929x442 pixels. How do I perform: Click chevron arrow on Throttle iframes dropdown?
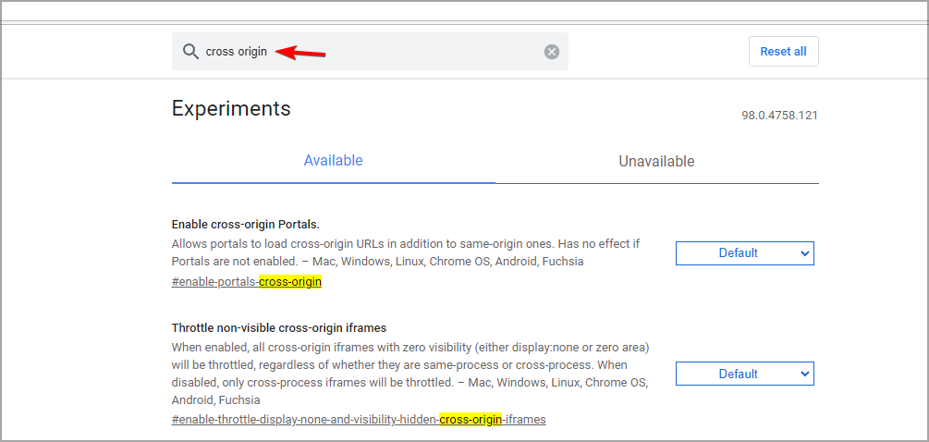coord(804,374)
